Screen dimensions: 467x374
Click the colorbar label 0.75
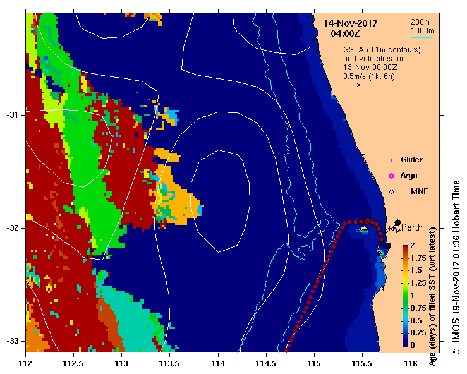[418, 308]
